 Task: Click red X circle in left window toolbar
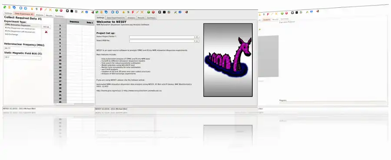tap(61, 10)
